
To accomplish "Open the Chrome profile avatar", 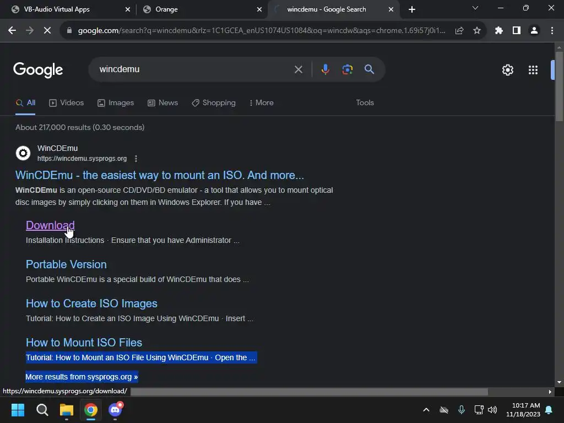I will point(534,31).
